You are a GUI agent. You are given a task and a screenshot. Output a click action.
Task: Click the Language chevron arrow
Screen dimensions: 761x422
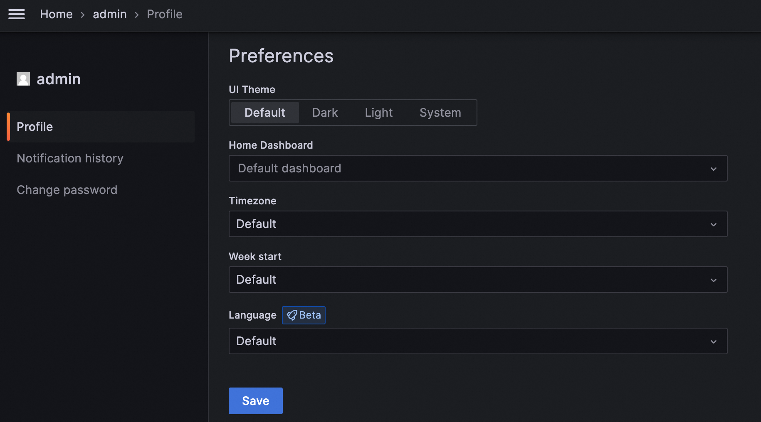pyautogui.click(x=714, y=341)
